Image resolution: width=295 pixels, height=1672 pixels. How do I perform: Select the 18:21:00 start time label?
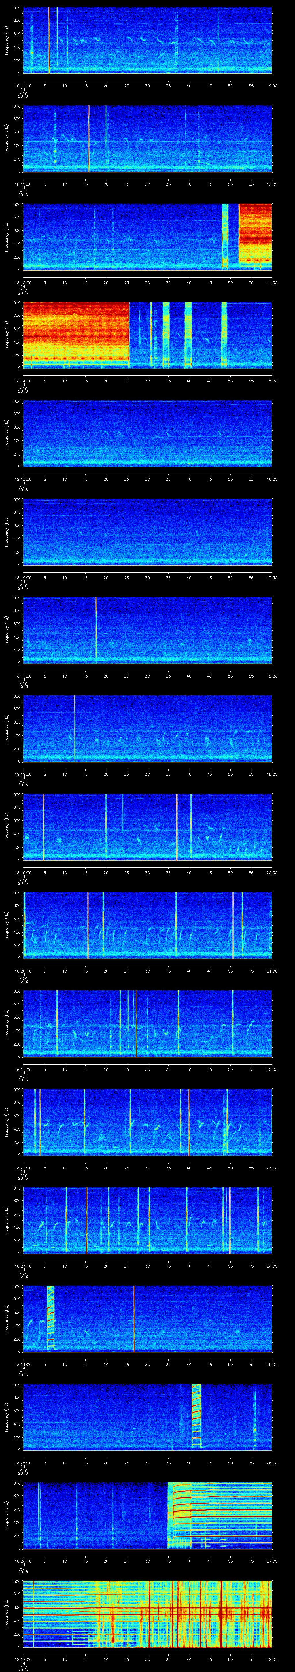click(x=23, y=1070)
